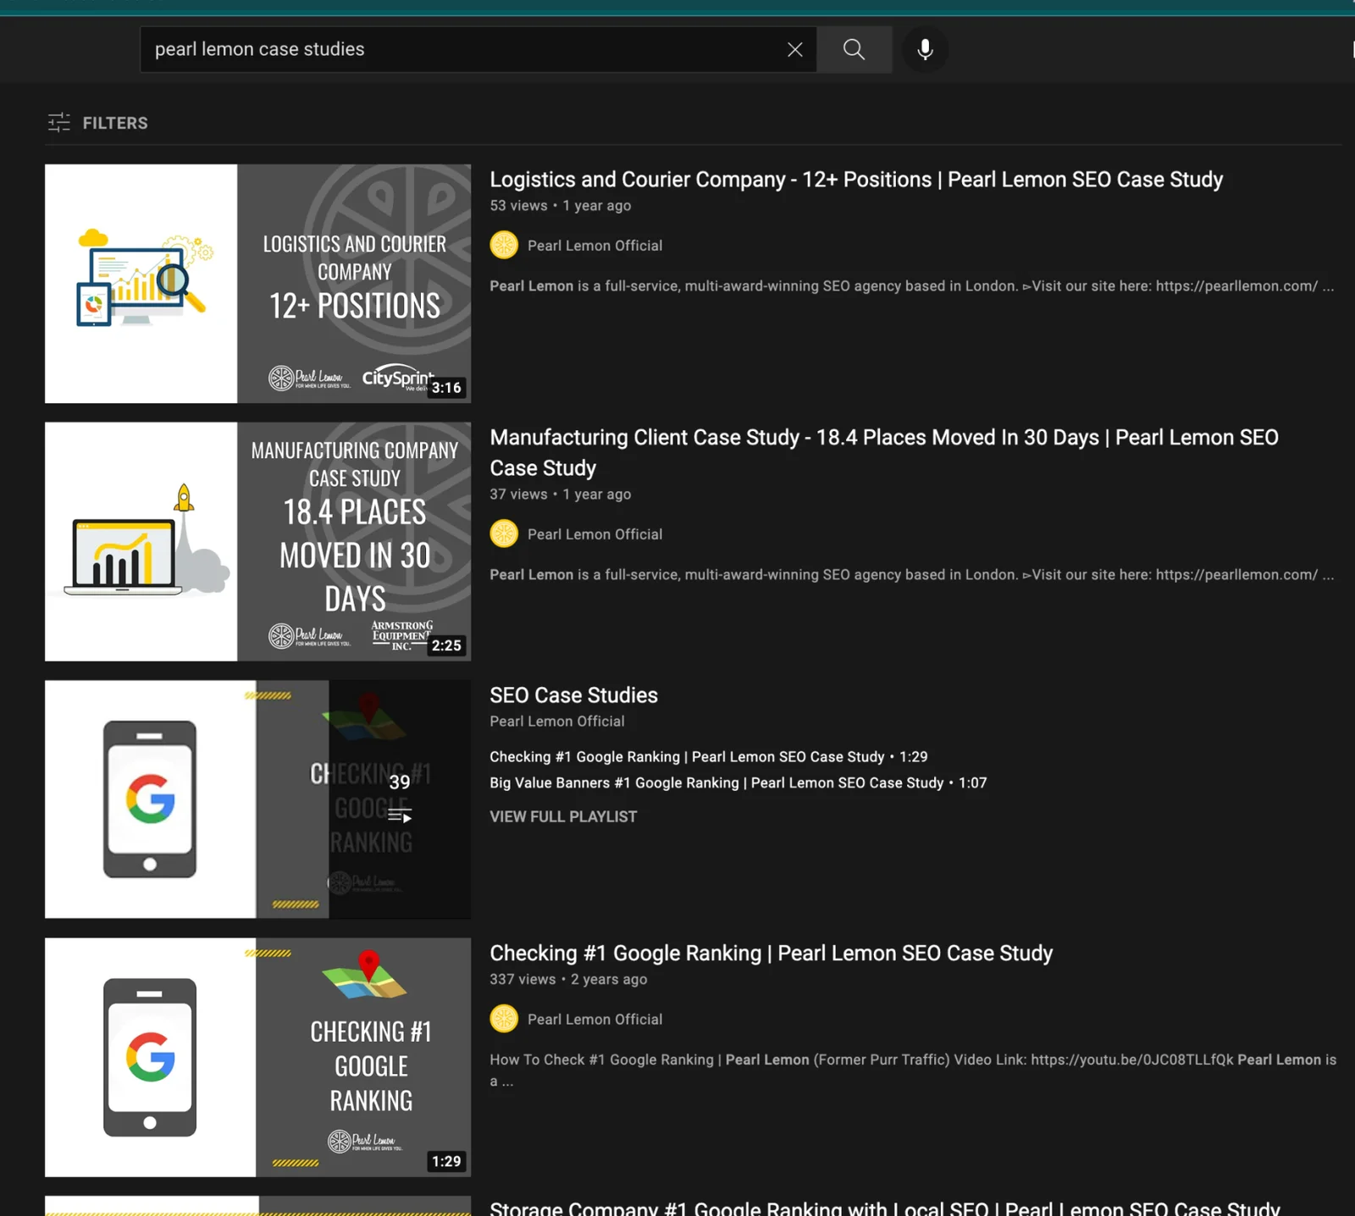This screenshot has height=1216, width=1355.
Task: Click Pearl Lemon avatar on the Manufacturing video
Action: point(504,534)
